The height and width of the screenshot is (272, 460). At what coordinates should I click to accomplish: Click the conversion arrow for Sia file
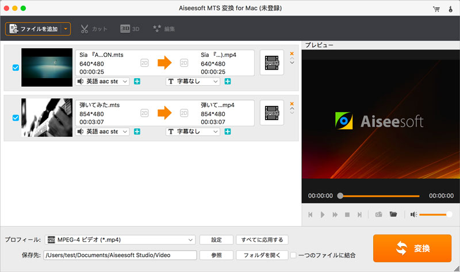point(164,63)
